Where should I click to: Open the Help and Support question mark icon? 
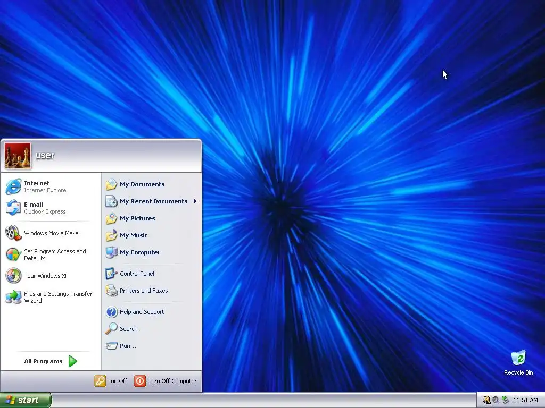click(x=112, y=312)
